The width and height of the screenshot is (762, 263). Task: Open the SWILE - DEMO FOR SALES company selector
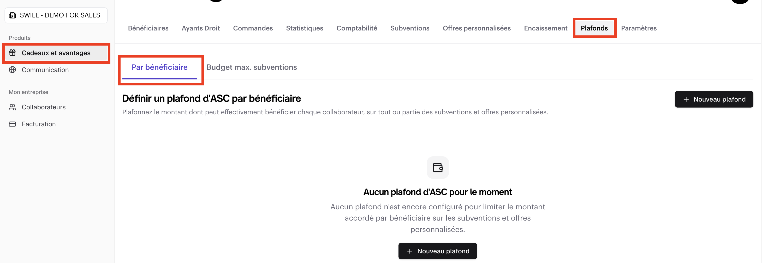coord(56,15)
